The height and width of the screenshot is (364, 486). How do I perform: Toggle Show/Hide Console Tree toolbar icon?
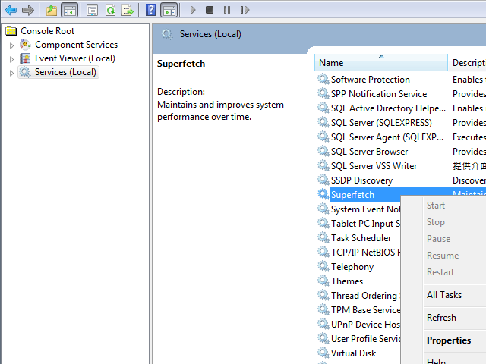[x=70, y=10]
